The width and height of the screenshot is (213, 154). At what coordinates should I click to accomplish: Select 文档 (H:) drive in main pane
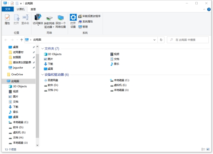coord(51,90)
